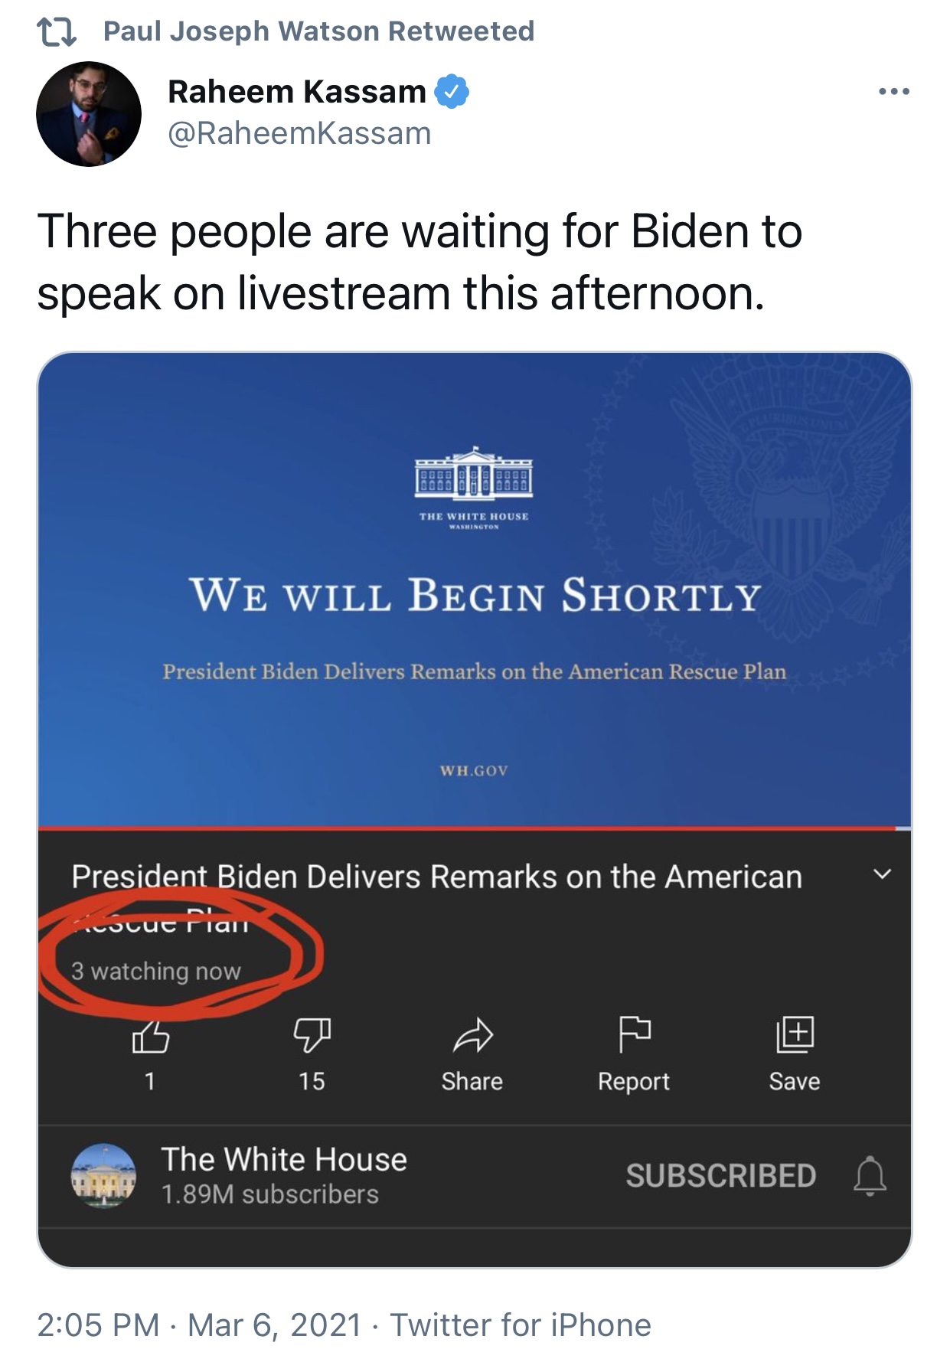Click the thumbs down dislike icon
Image resolution: width=950 pixels, height=1372 pixels.
(312, 1034)
